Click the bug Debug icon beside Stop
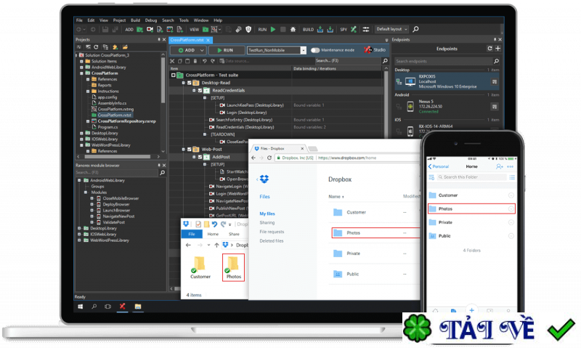Viewport: 581px width, 348px height. (293, 29)
